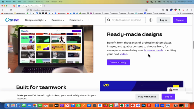
Task: Open Launchpad from the dock
Action: point(13,105)
